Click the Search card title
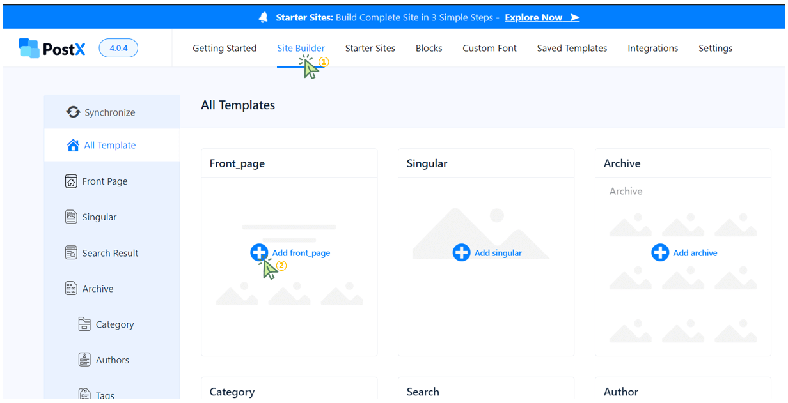The height and width of the screenshot is (403, 788). tap(423, 392)
